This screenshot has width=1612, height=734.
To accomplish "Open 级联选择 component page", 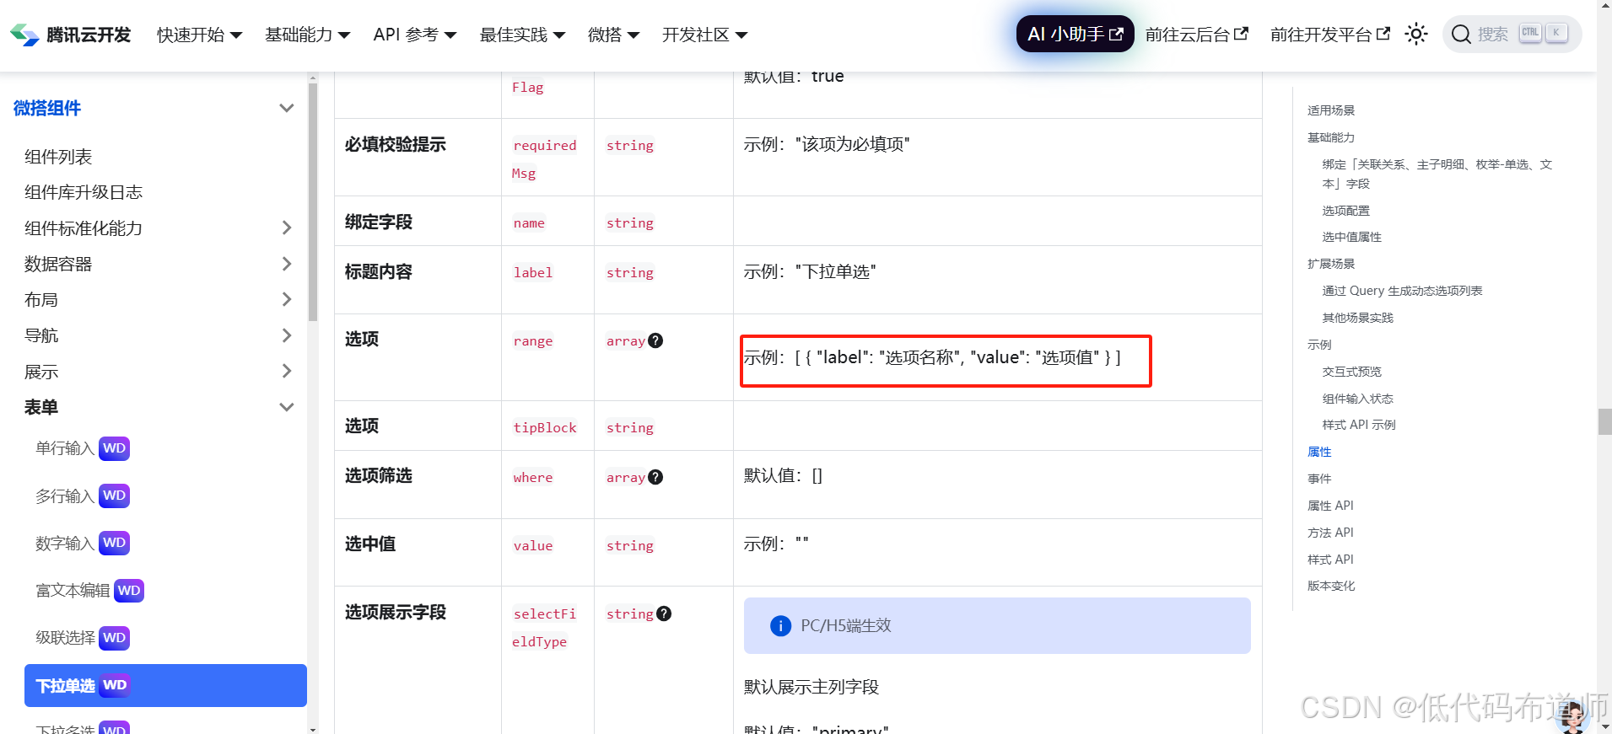I will (65, 638).
